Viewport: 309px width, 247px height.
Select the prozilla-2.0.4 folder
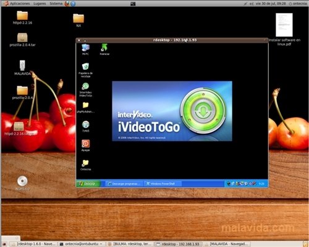pyautogui.click(x=22, y=93)
